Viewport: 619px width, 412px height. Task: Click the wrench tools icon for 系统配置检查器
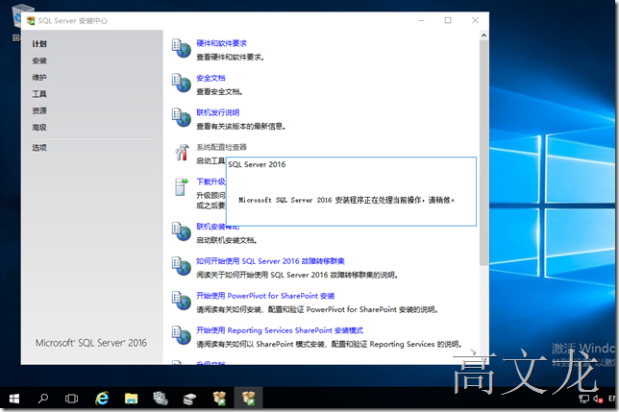point(182,152)
